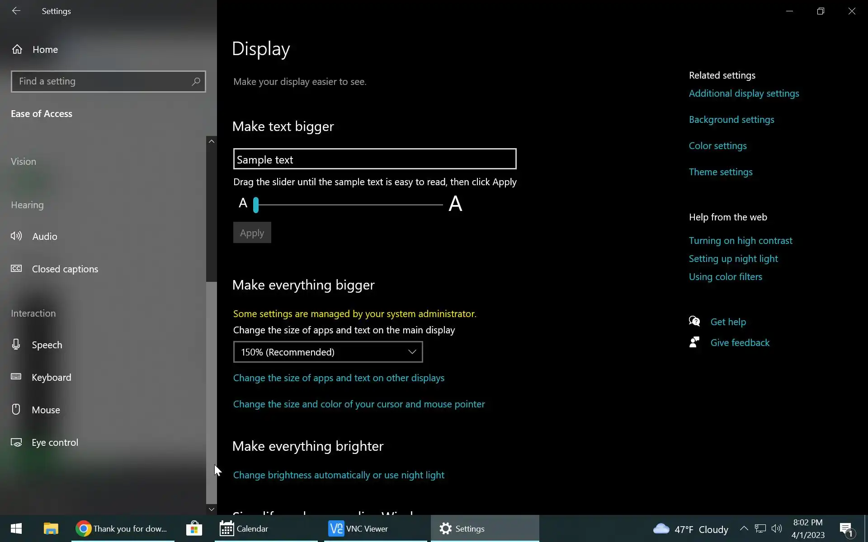Show hidden icons in system tray
Screen dimensions: 868x542
click(744, 528)
